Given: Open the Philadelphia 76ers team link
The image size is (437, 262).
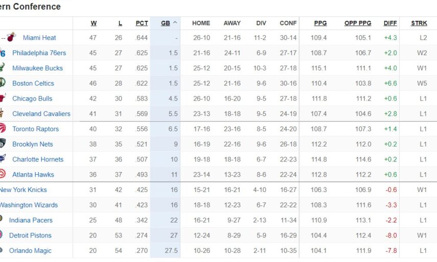Looking at the screenshot, I should click(39, 53).
